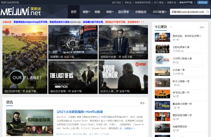211x137 pixels.
Task: Click 更多 link in 今日更新 panel
Action: tap(202, 27)
